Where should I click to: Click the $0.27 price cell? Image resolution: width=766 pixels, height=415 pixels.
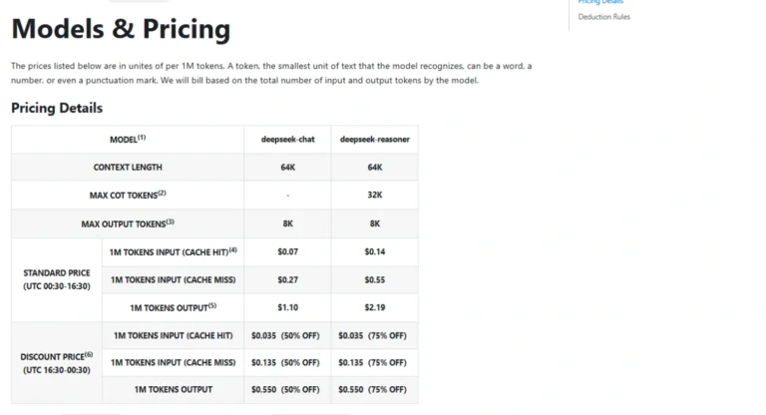click(287, 280)
